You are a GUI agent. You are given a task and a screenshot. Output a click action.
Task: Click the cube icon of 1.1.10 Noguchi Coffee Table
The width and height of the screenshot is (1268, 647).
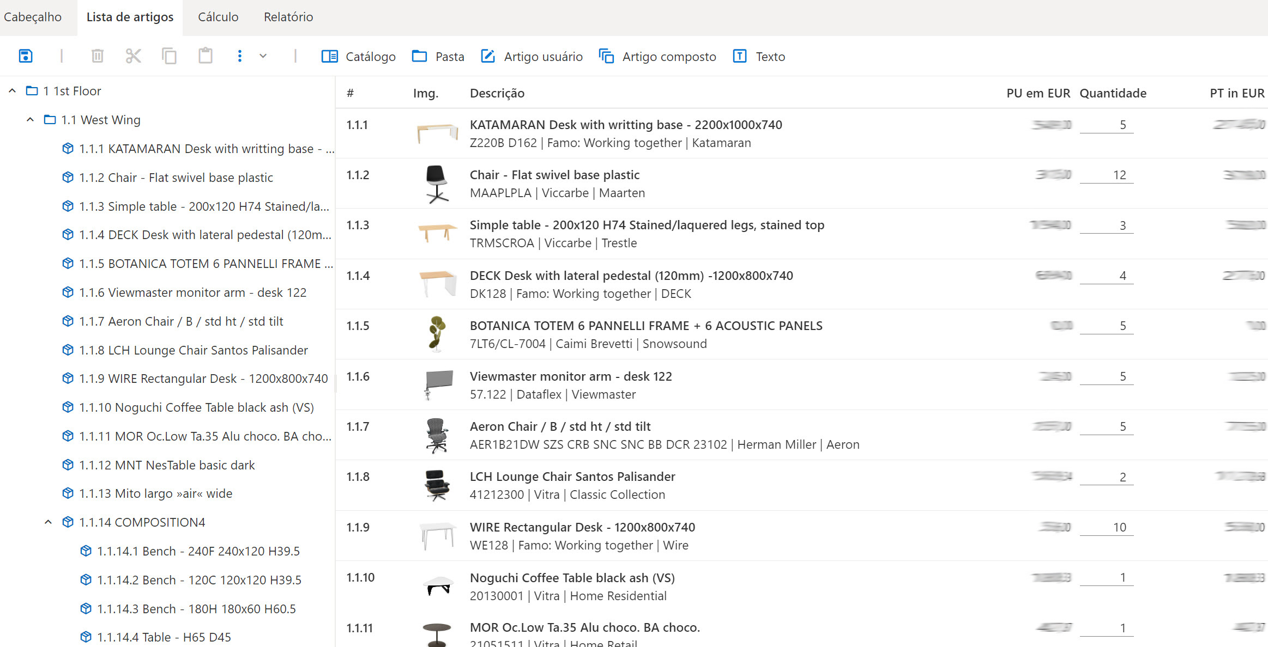(68, 407)
